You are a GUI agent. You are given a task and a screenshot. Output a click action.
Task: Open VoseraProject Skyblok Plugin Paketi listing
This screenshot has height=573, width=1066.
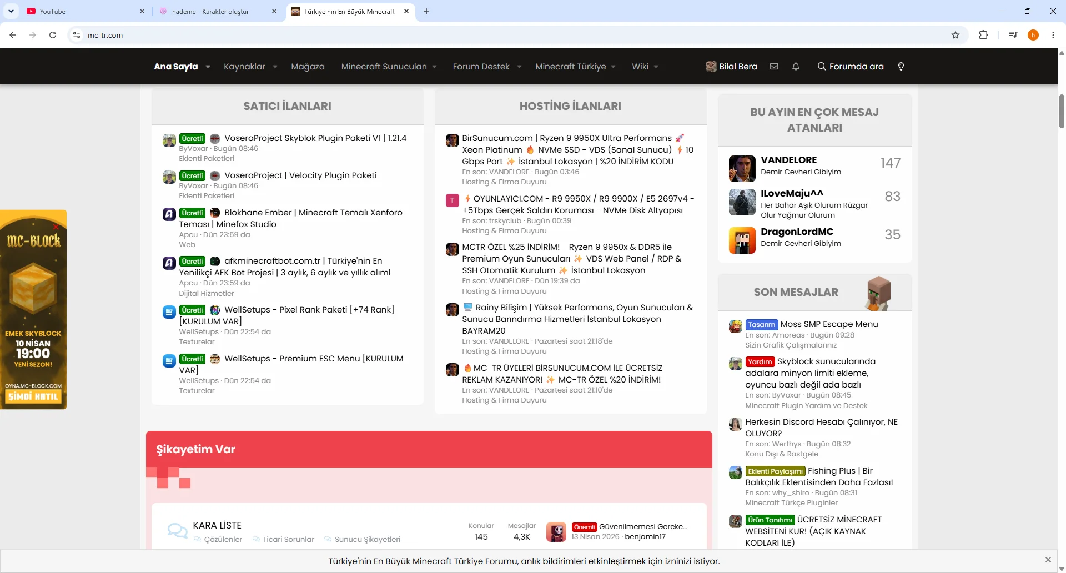point(315,138)
